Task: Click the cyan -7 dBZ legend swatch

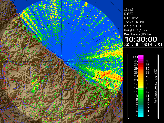Action: (141, 115)
